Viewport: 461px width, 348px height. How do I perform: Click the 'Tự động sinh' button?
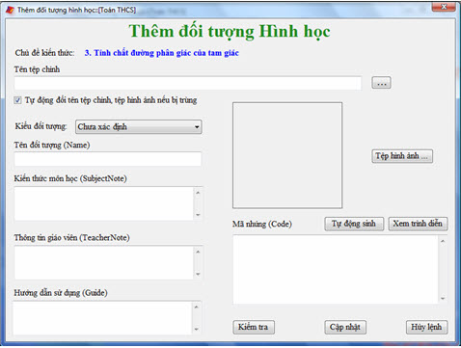point(354,224)
